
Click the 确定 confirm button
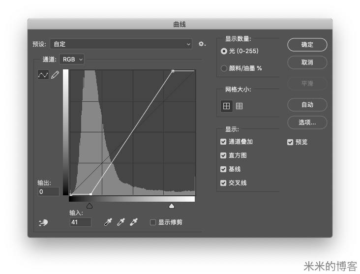(x=307, y=44)
